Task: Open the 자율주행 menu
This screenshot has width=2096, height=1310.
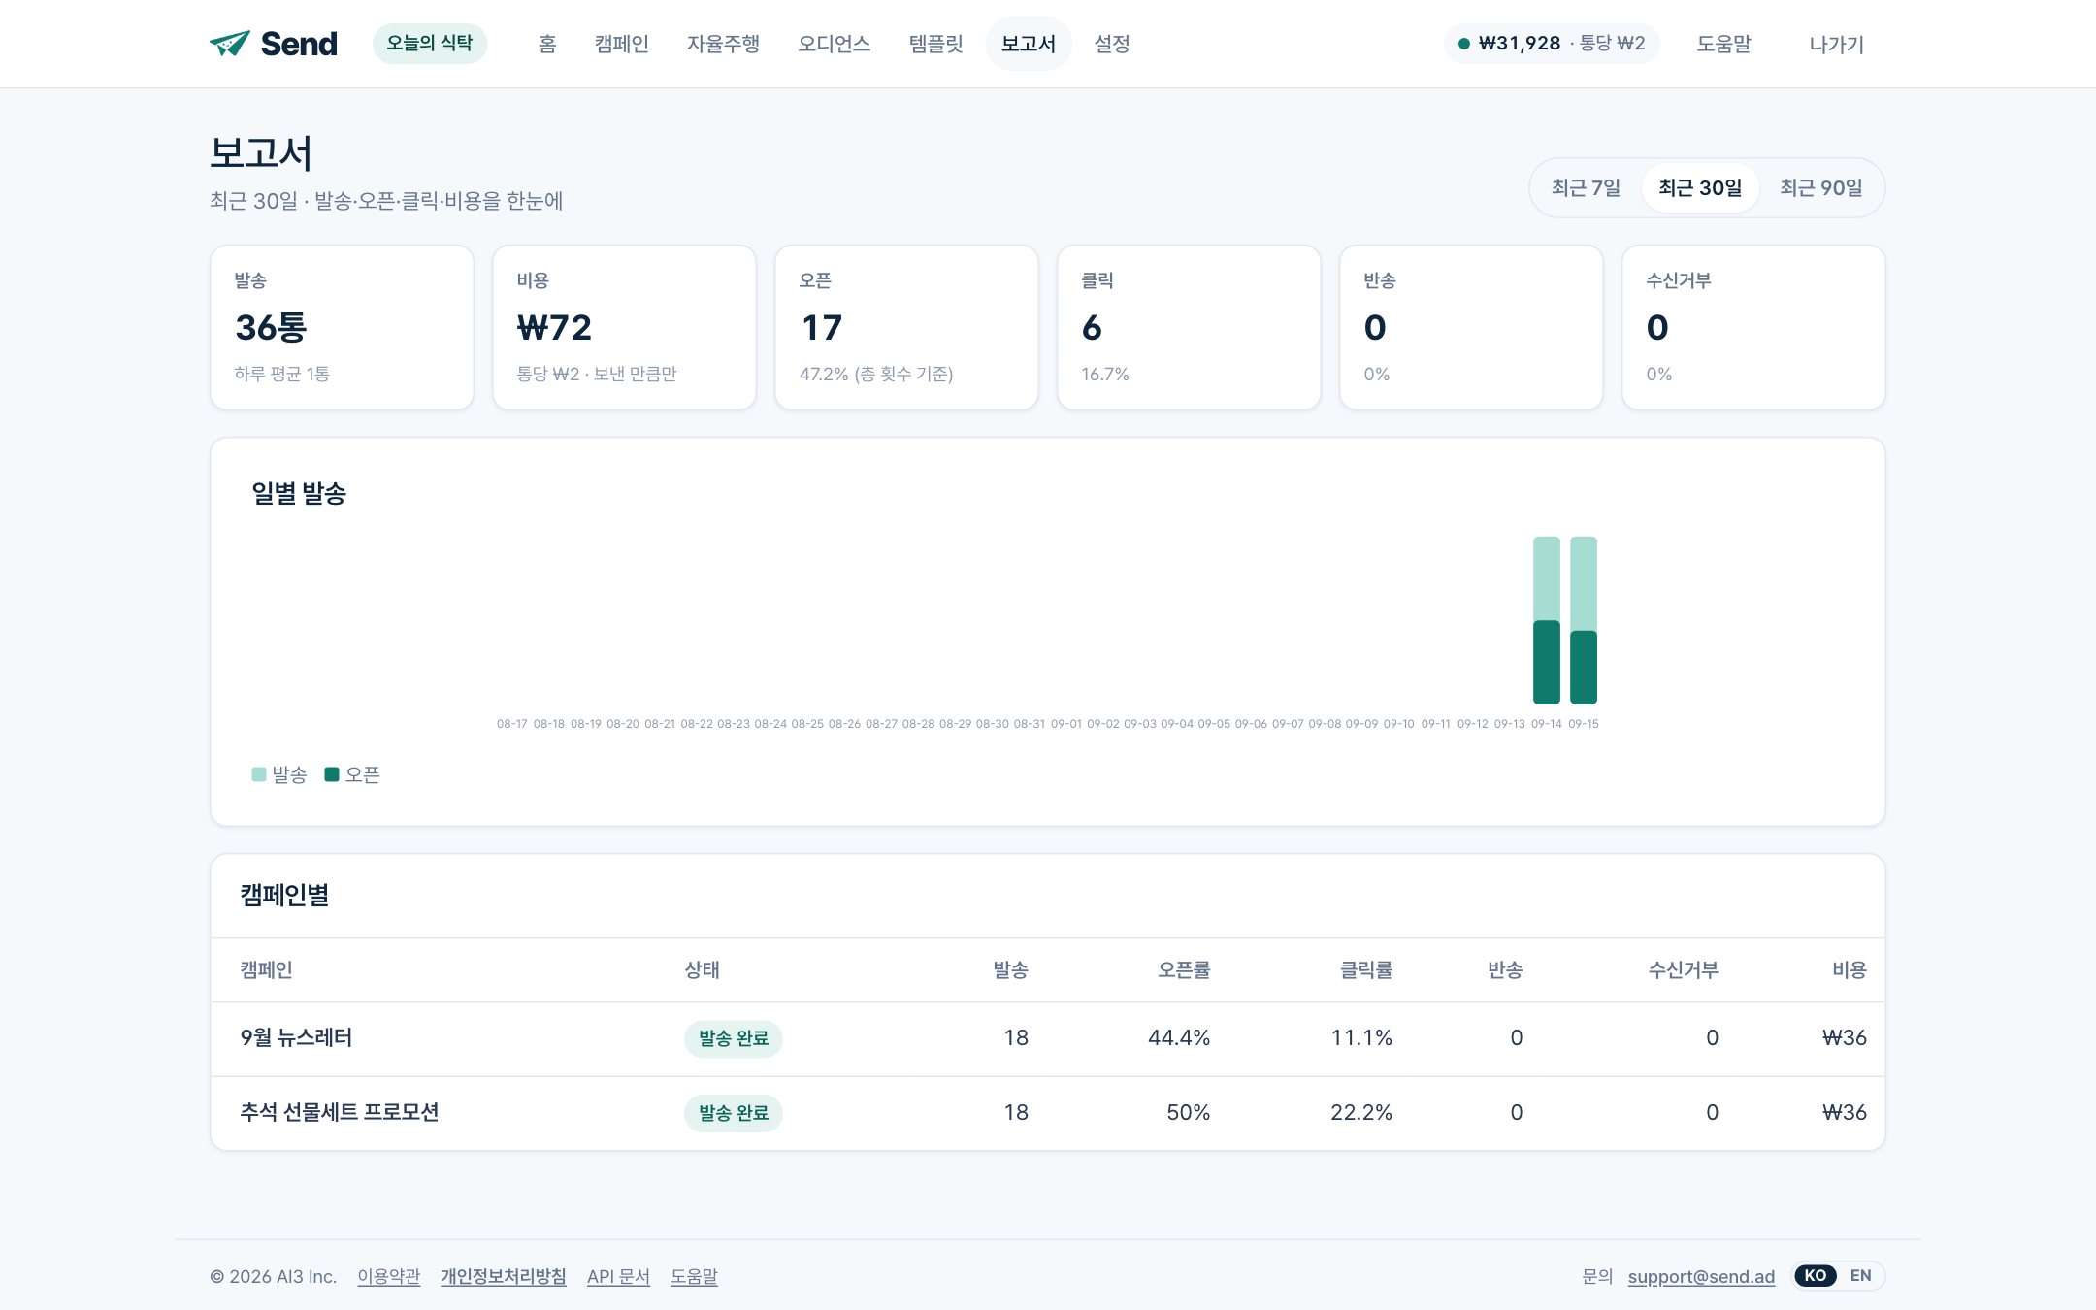Action: [723, 44]
